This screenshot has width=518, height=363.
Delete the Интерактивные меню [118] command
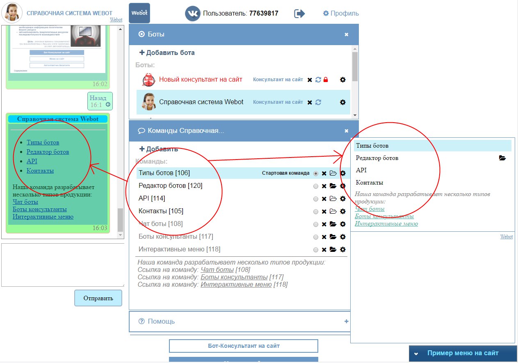[324, 250]
